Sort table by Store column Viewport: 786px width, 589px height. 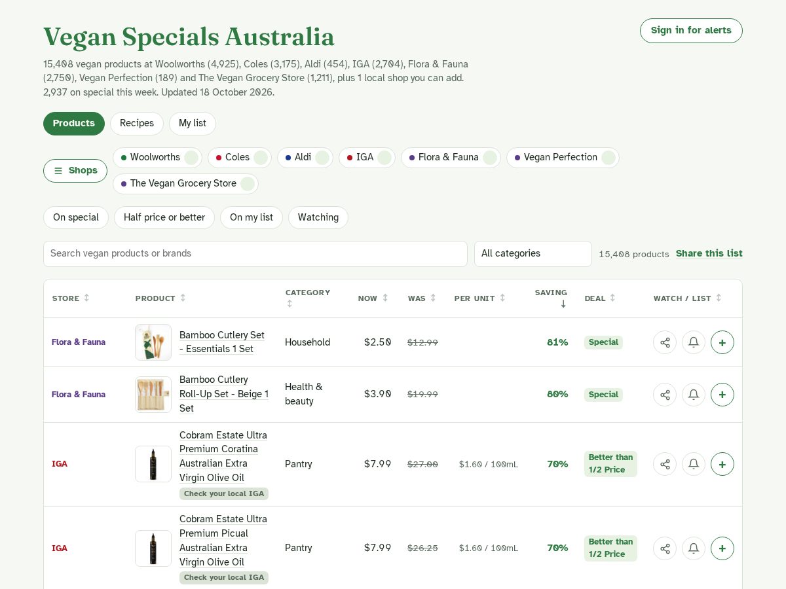[71, 298]
